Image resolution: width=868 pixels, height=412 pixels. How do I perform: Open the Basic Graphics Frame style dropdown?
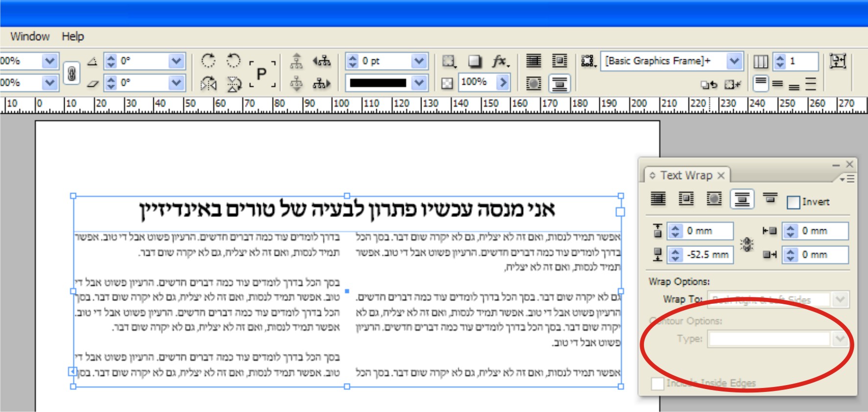coord(734,61)
